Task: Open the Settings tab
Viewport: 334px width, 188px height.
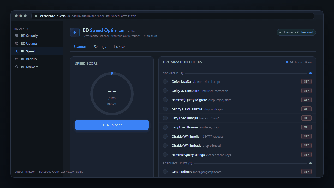Action: tap(100, 46)
